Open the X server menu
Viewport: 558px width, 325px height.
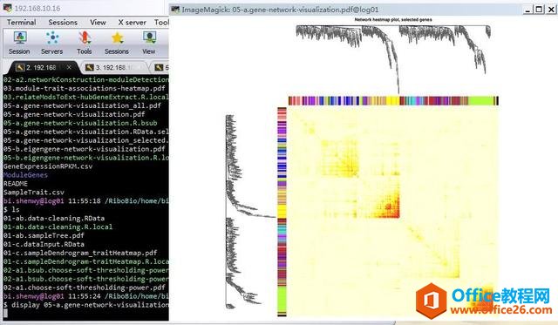pyautogui.click(x=132, y=22)
